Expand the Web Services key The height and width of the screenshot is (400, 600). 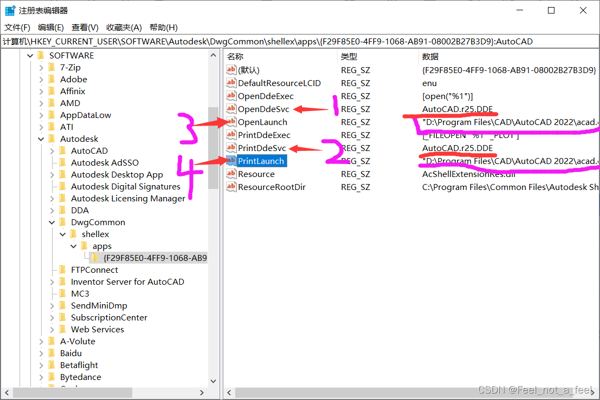pyautogui.click(x=52, y=330)
